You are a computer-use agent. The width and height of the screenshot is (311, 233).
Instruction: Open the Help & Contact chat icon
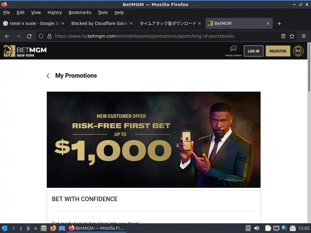pyautogui.click(x=233, y=49)
